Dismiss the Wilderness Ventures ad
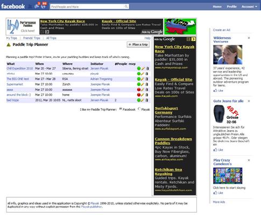Viewport: 261px width, 215px height. pos(249,38)
